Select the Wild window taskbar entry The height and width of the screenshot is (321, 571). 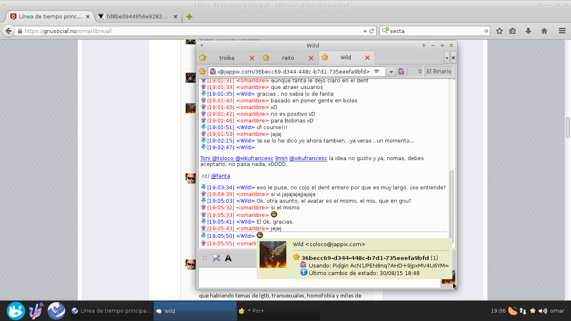[x=195, y=311]
